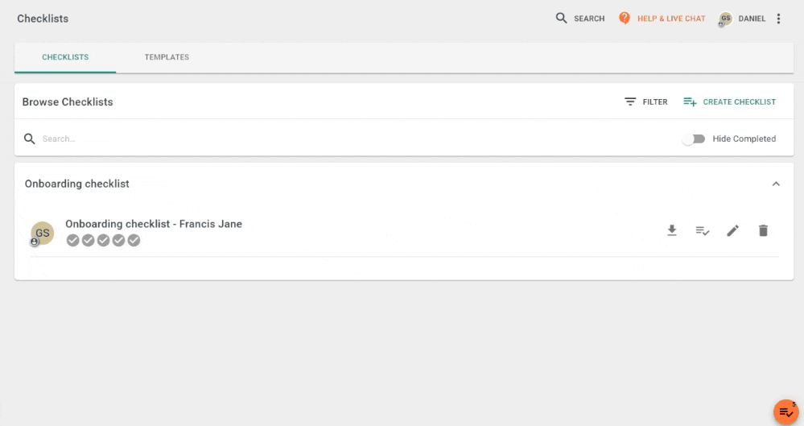Open Daniel user account menu
The height and width of the screenshot is (426, 804).
[x=743, y=19]
